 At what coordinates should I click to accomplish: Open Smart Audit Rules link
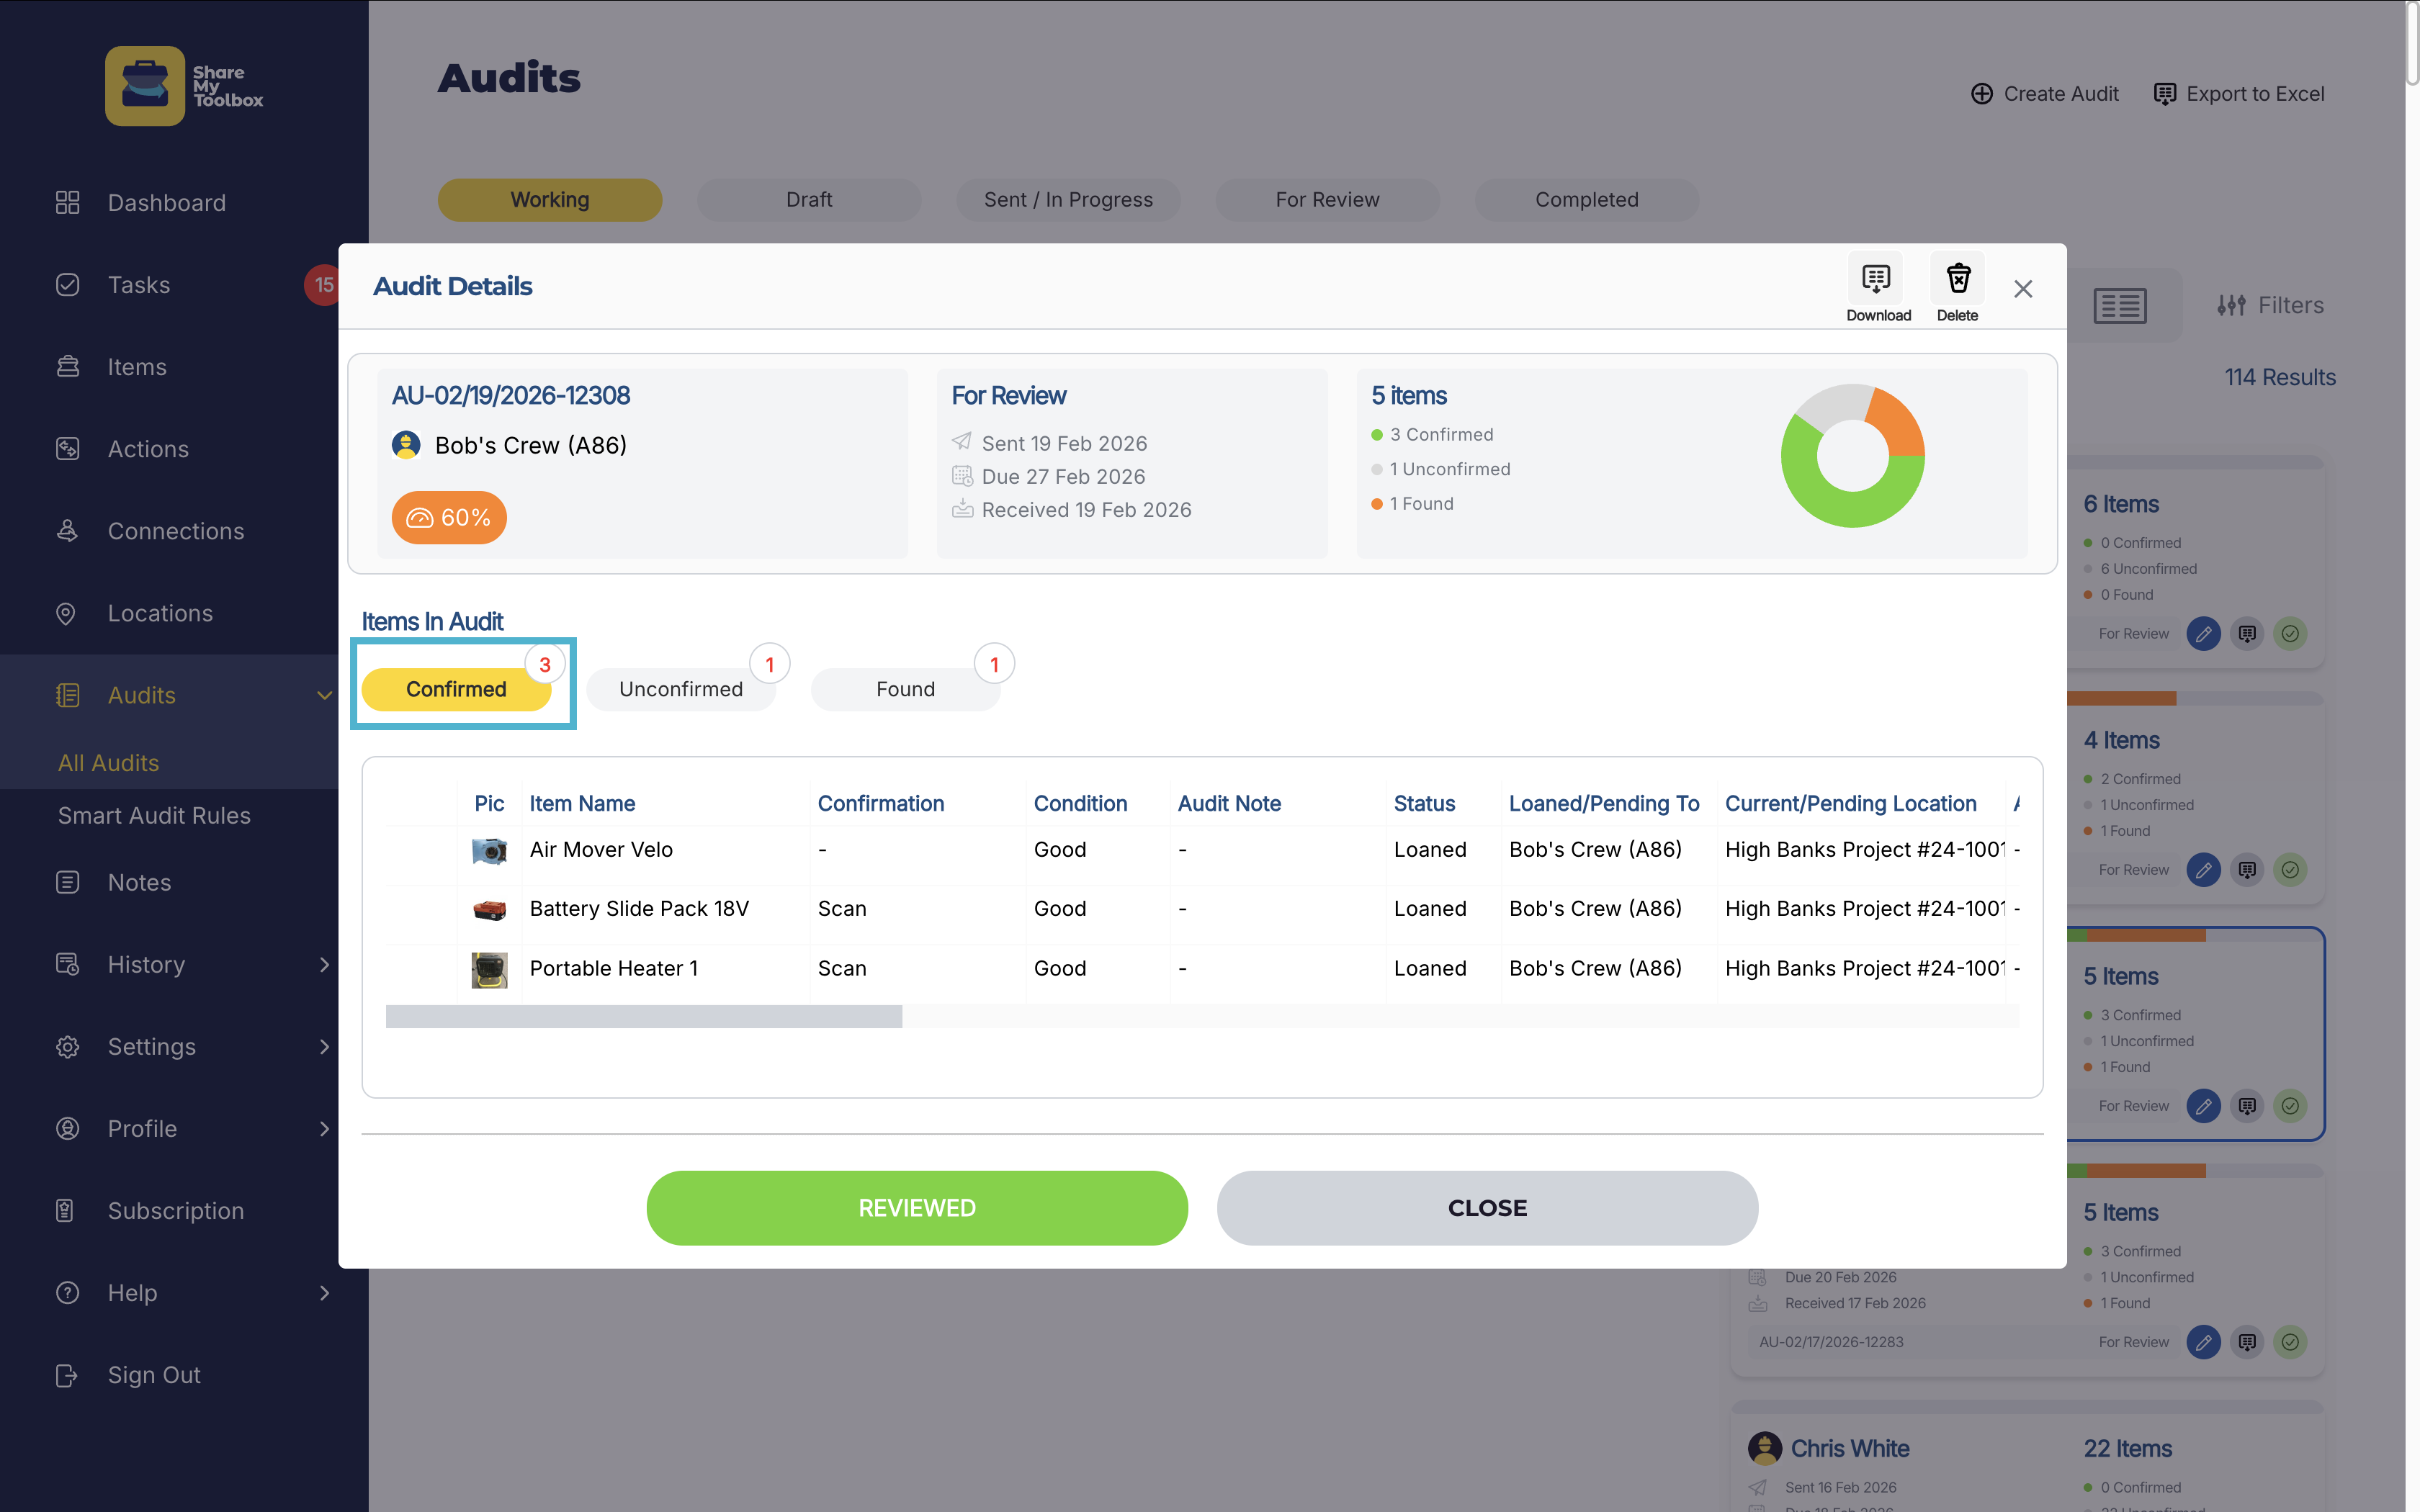click(x=154, y=815)
